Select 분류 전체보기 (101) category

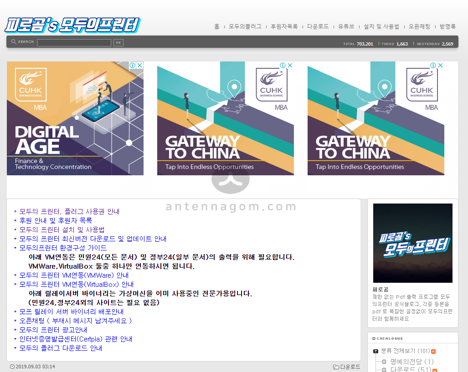coord(405,351)
